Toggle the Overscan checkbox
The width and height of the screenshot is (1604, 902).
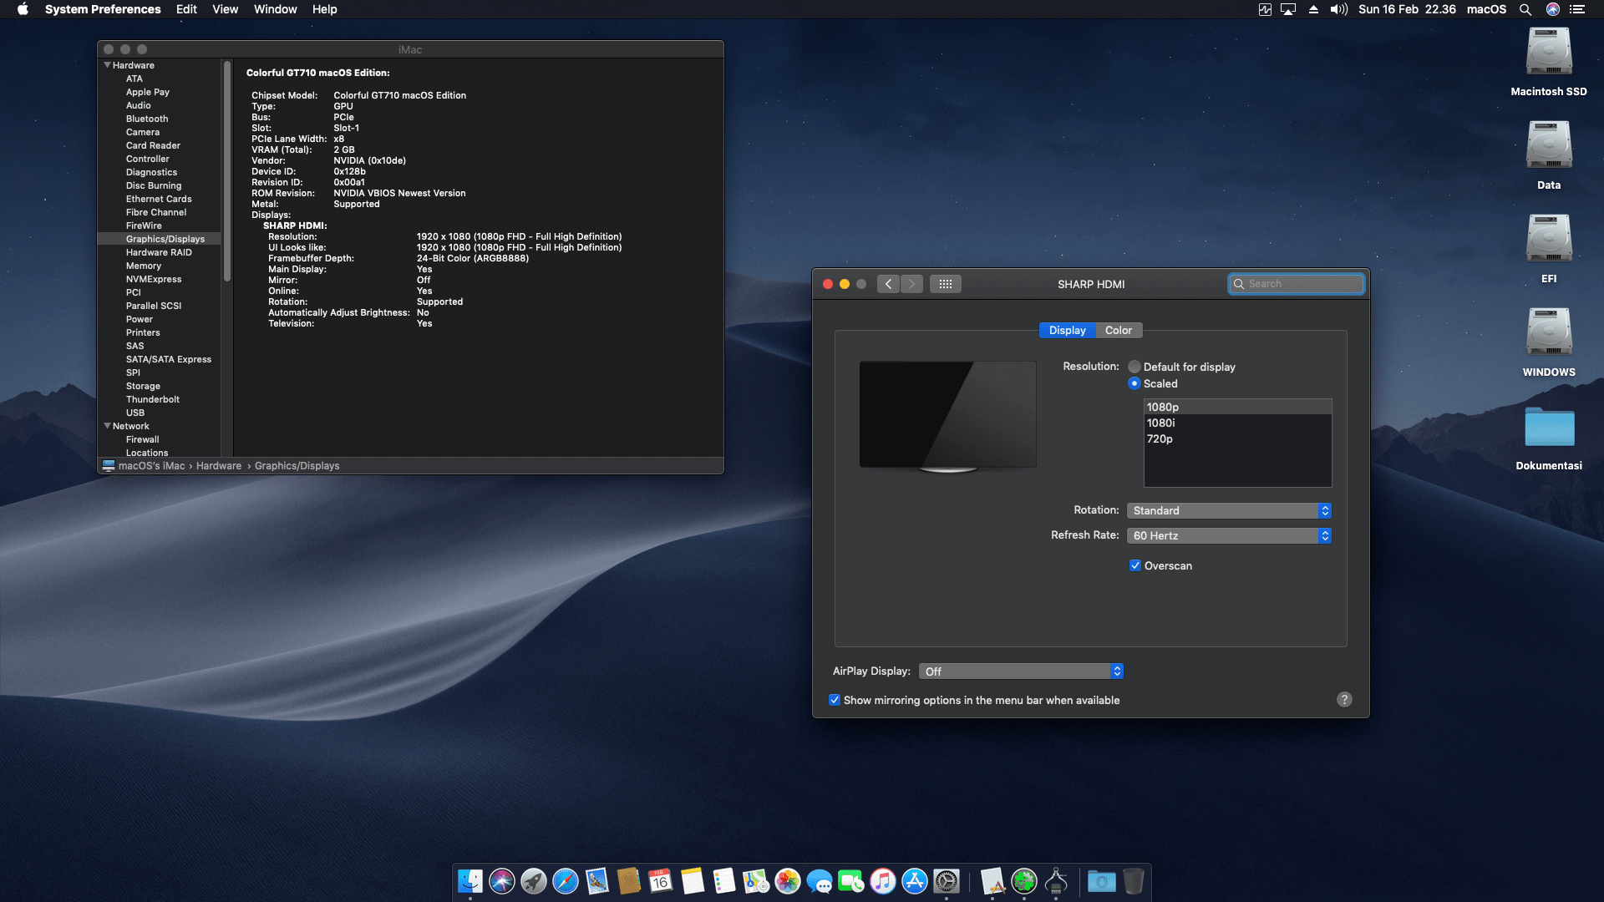pos(1135,565)
